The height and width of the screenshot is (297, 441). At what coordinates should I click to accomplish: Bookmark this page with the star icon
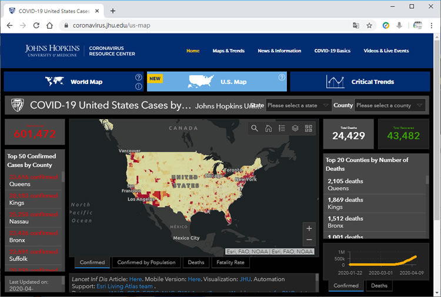(x=369, y=26)
